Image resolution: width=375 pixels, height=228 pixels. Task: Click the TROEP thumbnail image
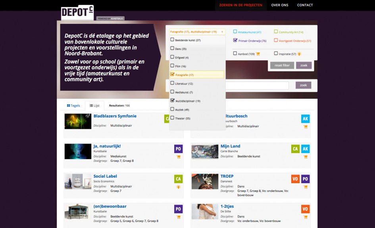tap(205, 181)
